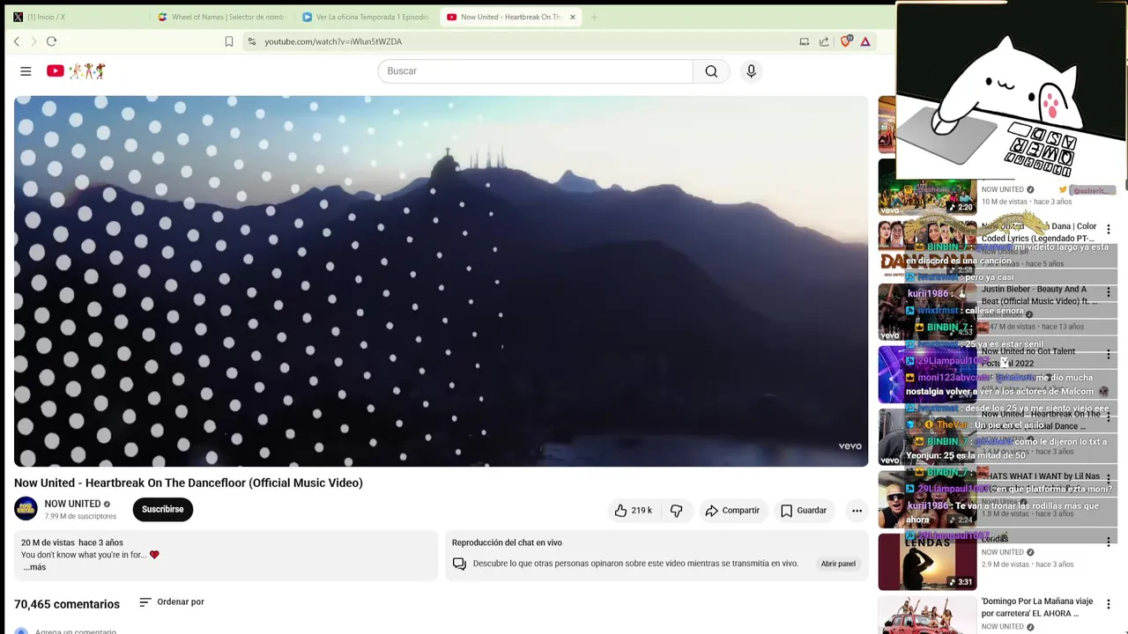Bookmark this page in the address bar
The image size is (1128, 634).
coord(229,41)
